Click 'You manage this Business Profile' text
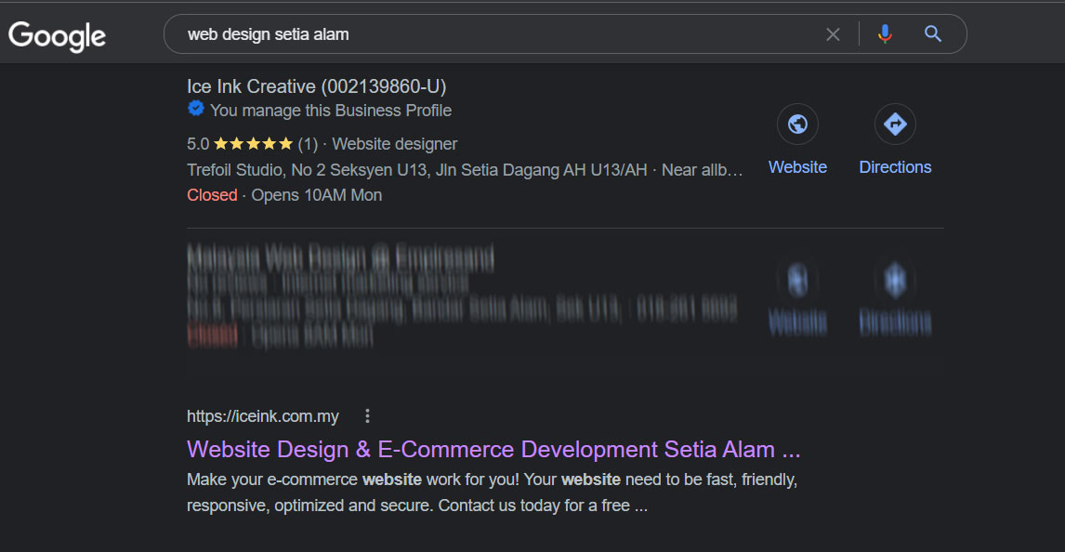1065x552 pixels. coord(331,111)
